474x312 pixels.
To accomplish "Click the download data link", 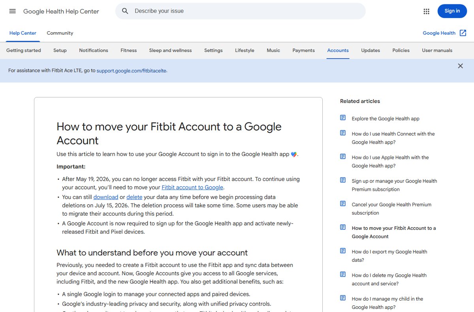I will click(106, 197).
